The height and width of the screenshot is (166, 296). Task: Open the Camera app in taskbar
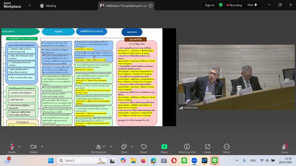tap(164, 160)
